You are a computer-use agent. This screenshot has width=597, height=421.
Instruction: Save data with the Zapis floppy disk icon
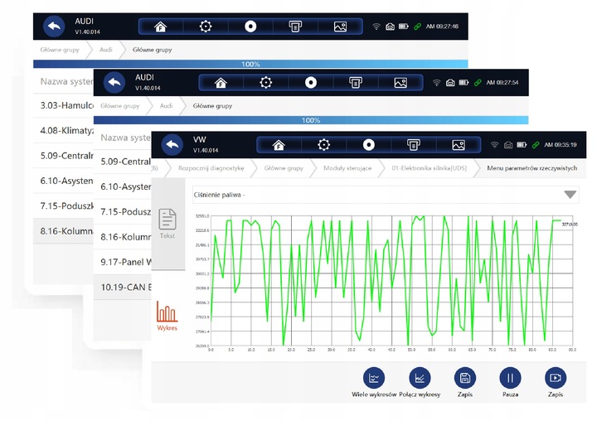pos(465,378)
